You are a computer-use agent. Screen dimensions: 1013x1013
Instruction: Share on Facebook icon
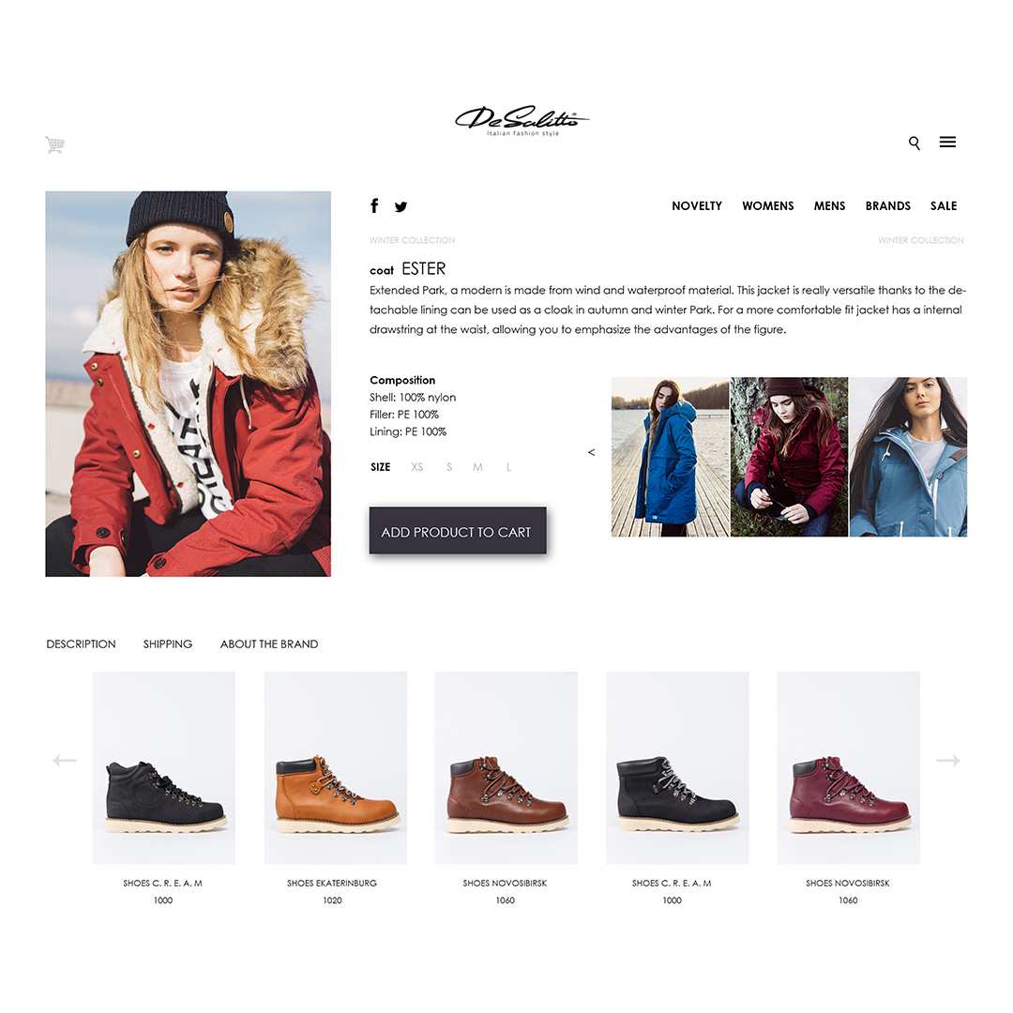pyautogui.click(x=374, y=205)
